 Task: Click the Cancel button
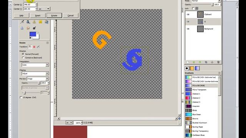(71, 15)
